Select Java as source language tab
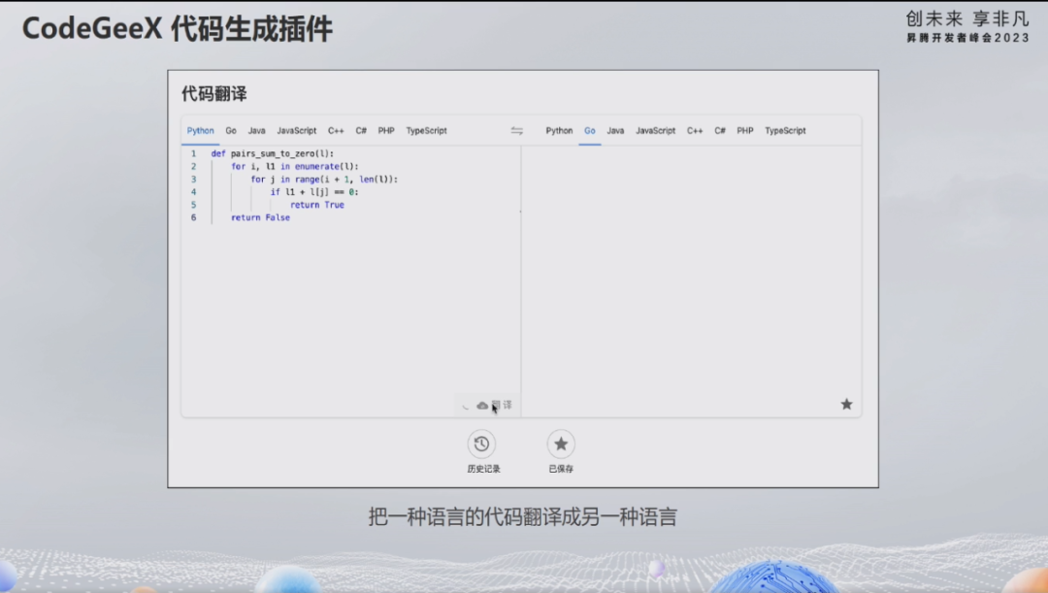The width and height of the screenshot is (1048, 593). click(256, 131)
